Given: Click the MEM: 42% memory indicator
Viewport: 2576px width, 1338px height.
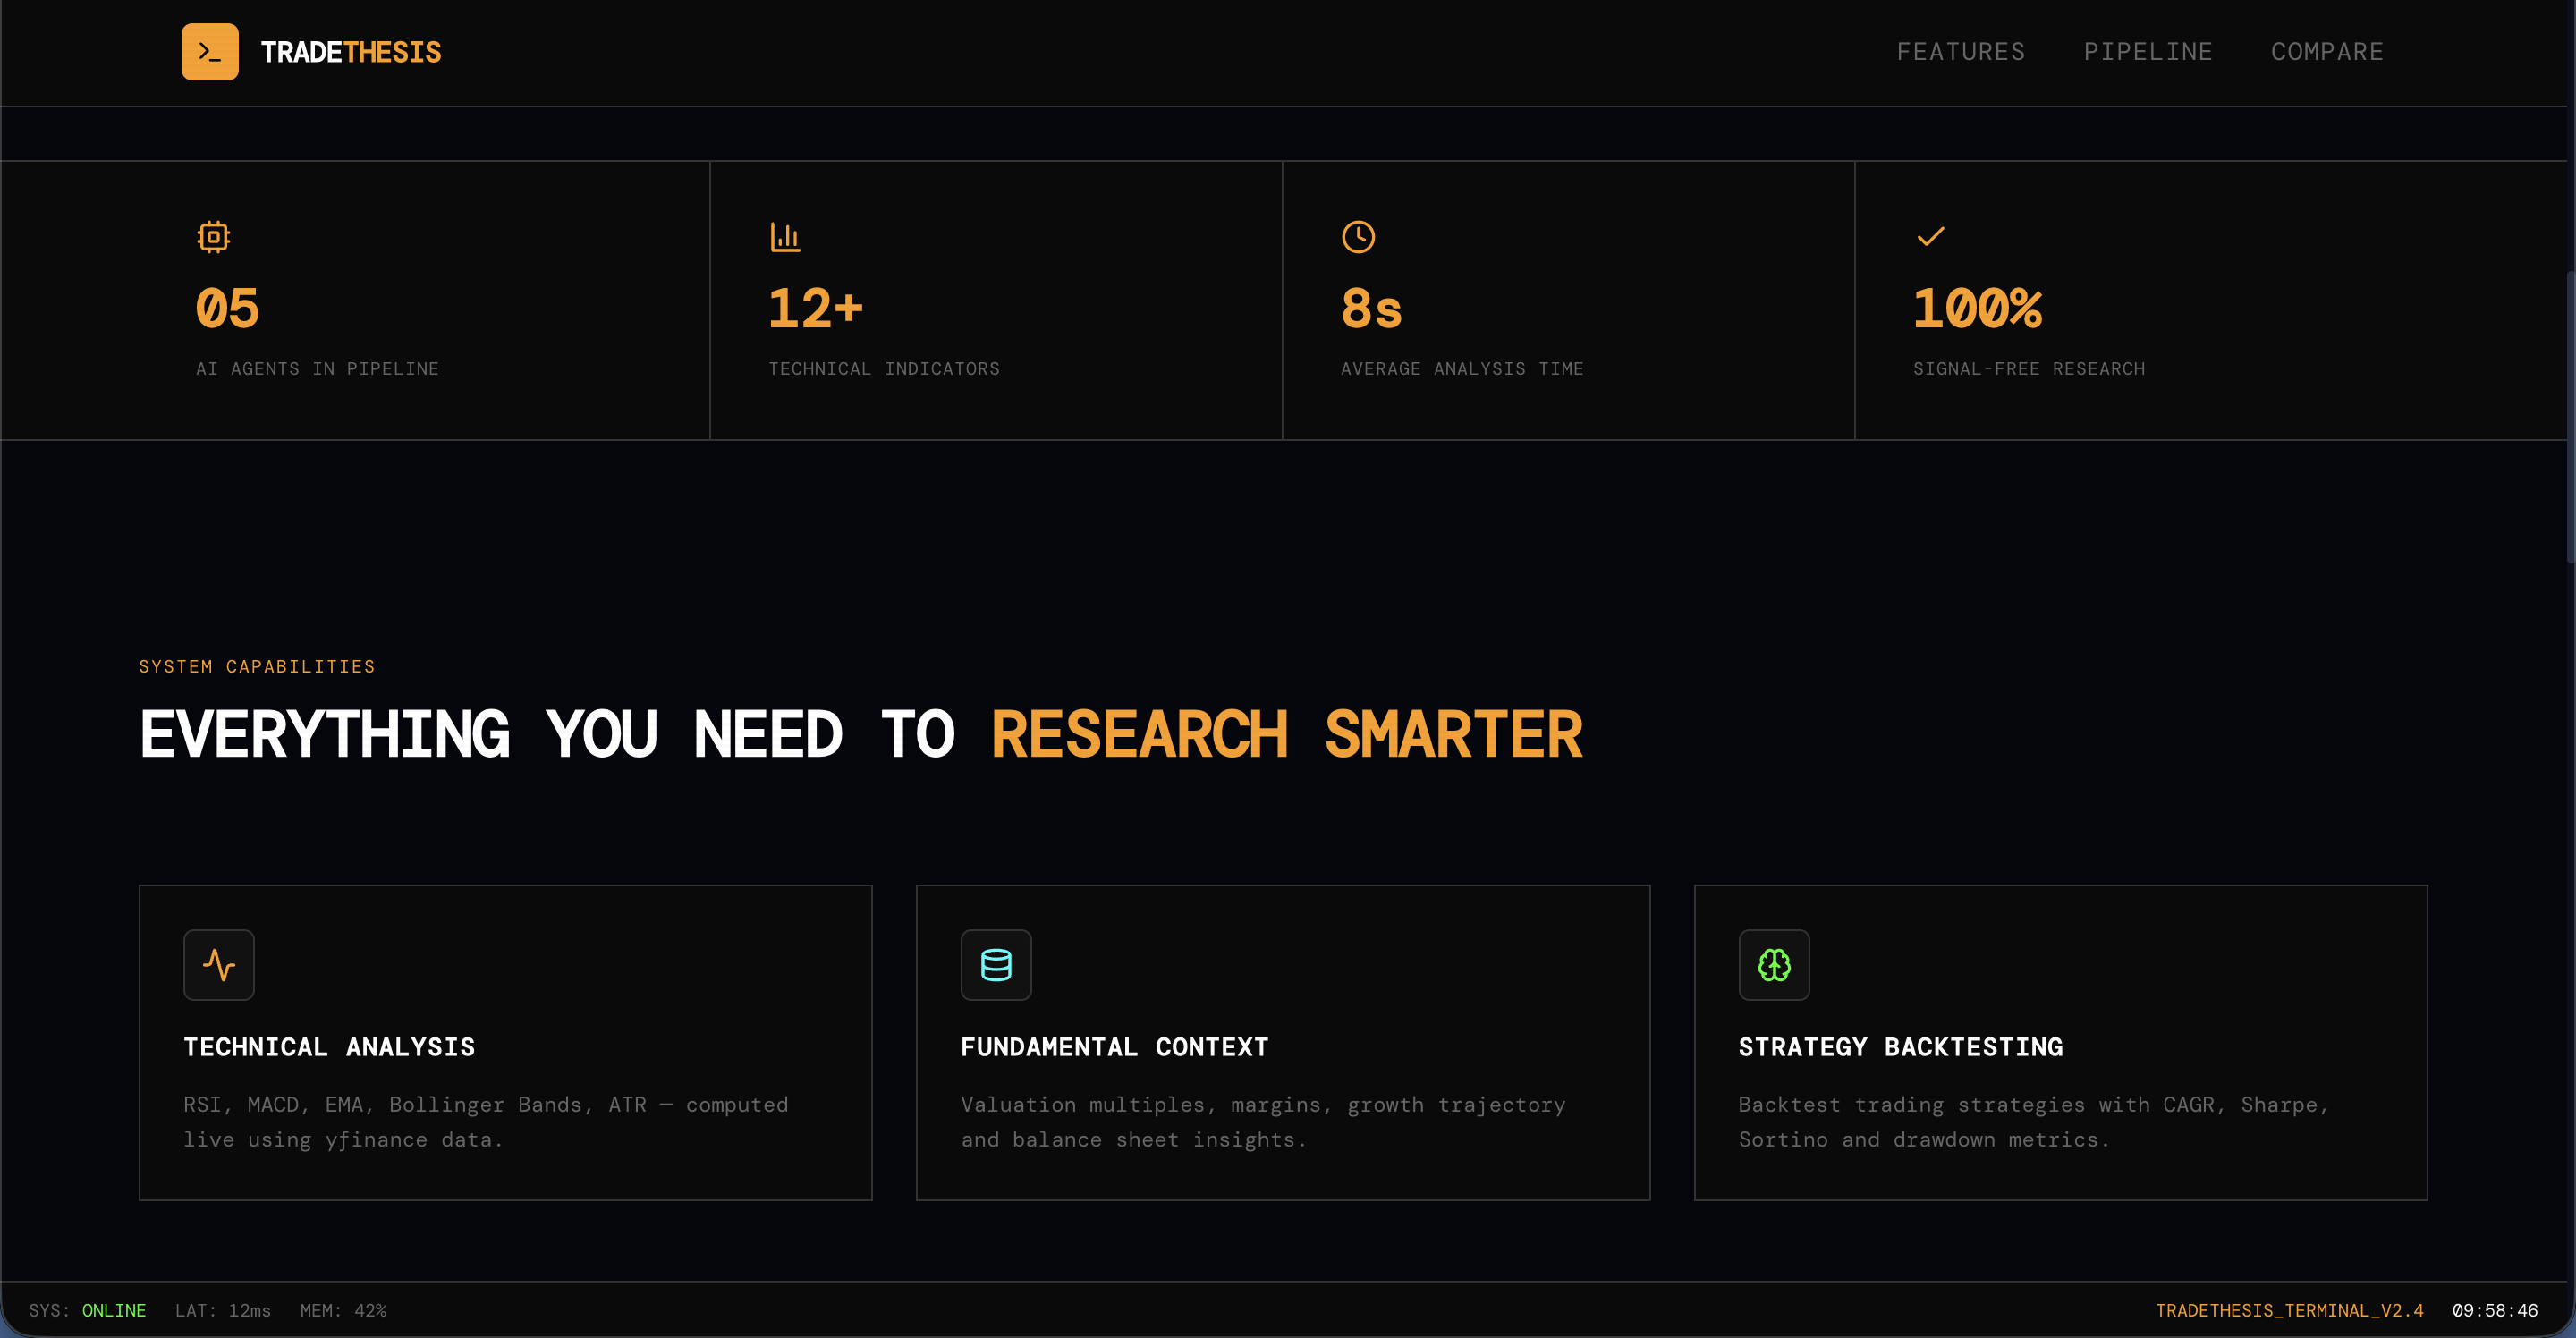Looking at the screenshot, I should point(343,1310).
